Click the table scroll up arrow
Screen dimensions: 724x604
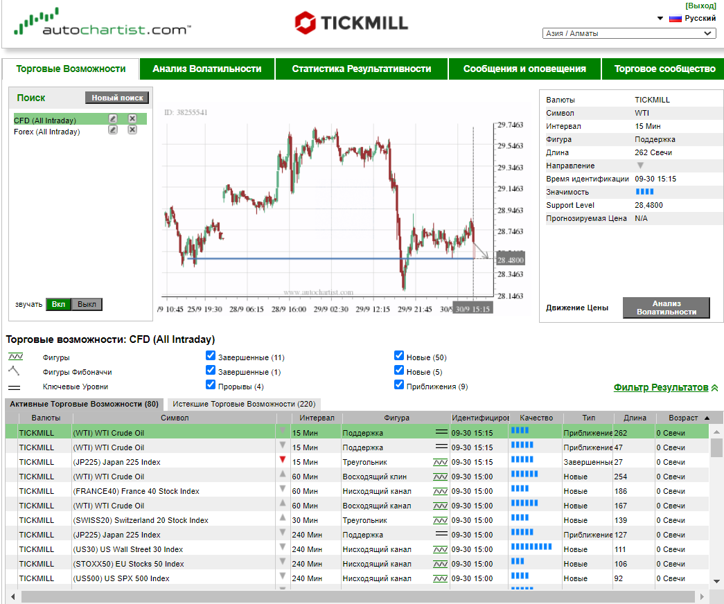[x=716, y=432]
